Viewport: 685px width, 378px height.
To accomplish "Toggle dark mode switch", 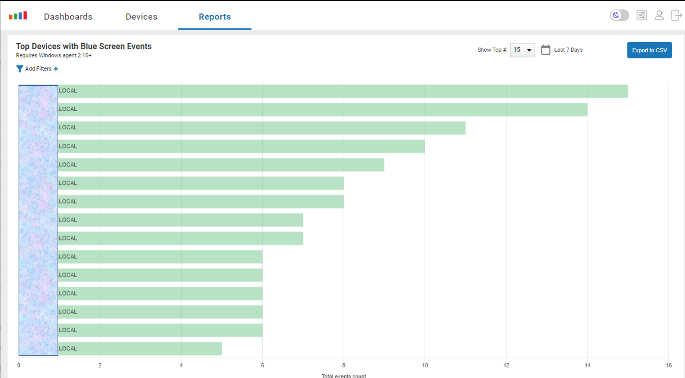I will tap(619, 15).
